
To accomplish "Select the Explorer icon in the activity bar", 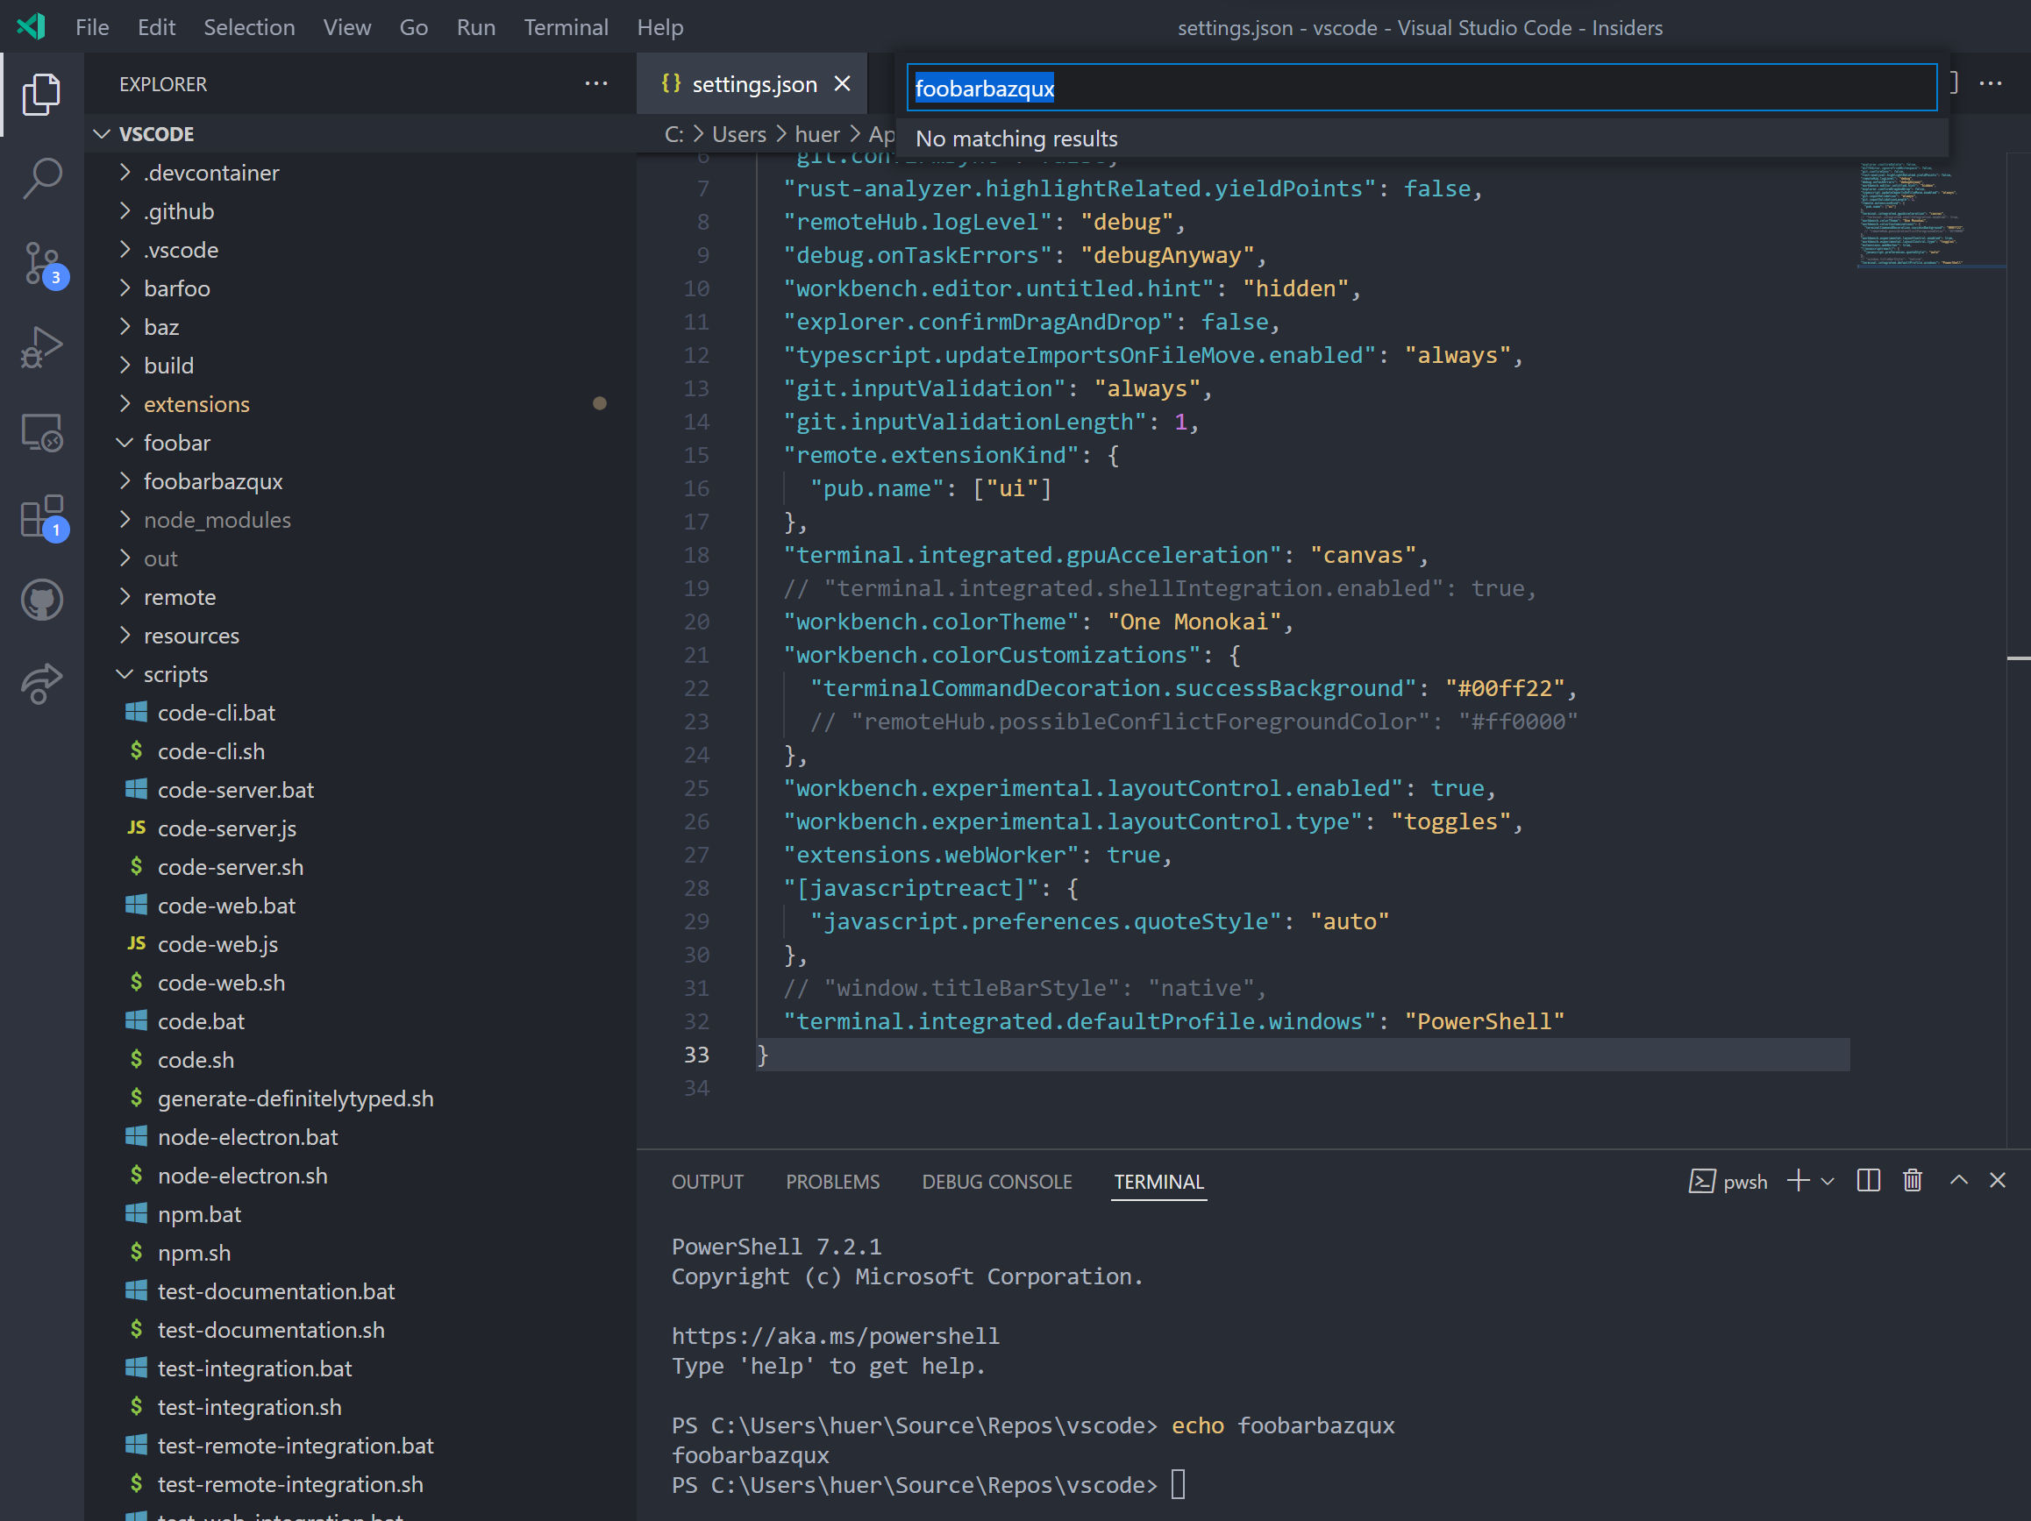I will pyautogui.click(x=41, y=94).
